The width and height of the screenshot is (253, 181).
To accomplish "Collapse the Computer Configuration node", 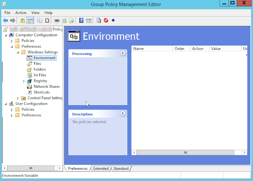I will [6, 35].
